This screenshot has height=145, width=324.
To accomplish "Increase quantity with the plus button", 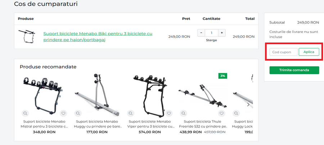I will click(x=222, y=33).
